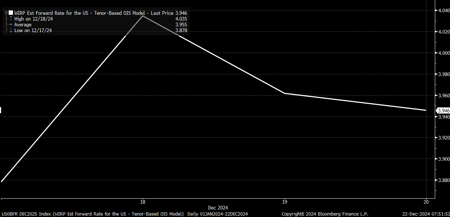Click the line peak point at Dec 18
This screenshot has width=450, height=217.
(x=143, y=16)
